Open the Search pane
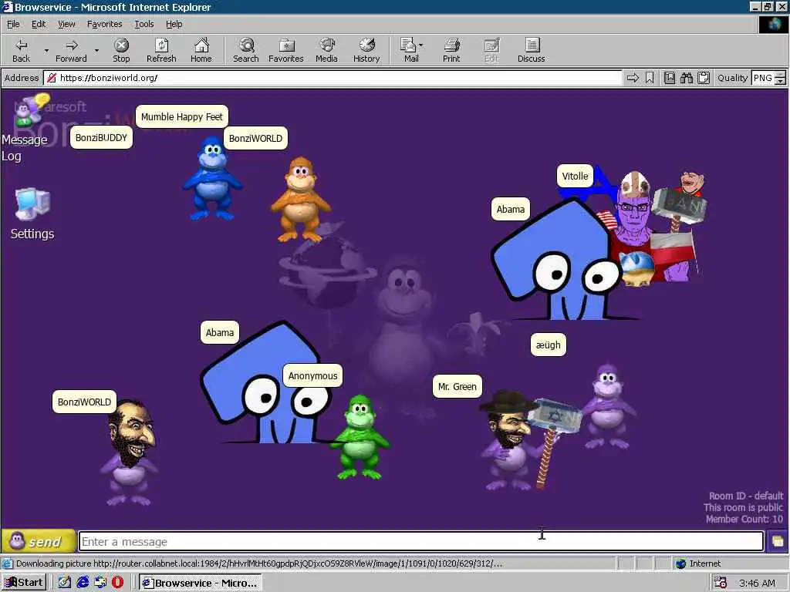Viewport: 790px width, 592px height. 246,50
